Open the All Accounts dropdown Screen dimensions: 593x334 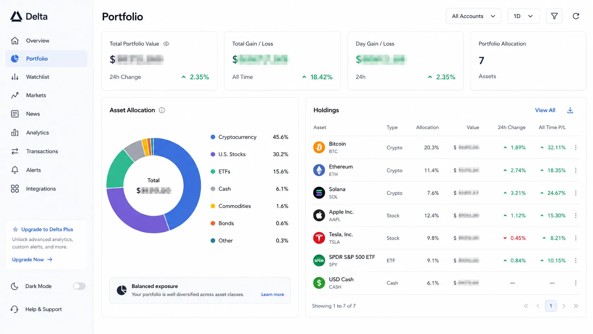pos(473,16)
